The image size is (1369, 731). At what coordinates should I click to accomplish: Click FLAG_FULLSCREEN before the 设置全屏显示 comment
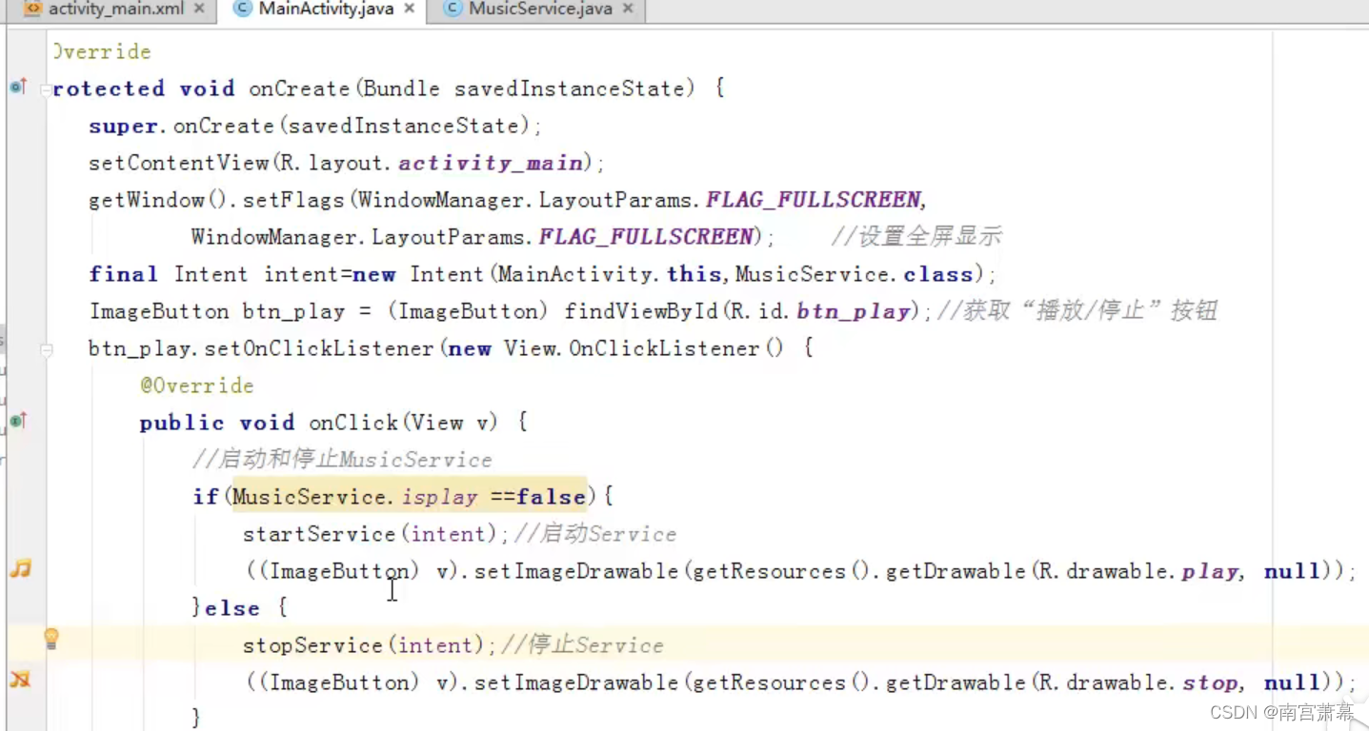(646, 237)
